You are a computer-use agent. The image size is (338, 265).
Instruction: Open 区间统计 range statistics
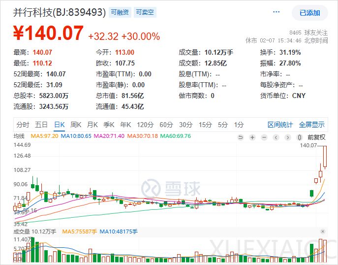click(x=280, y=125)
